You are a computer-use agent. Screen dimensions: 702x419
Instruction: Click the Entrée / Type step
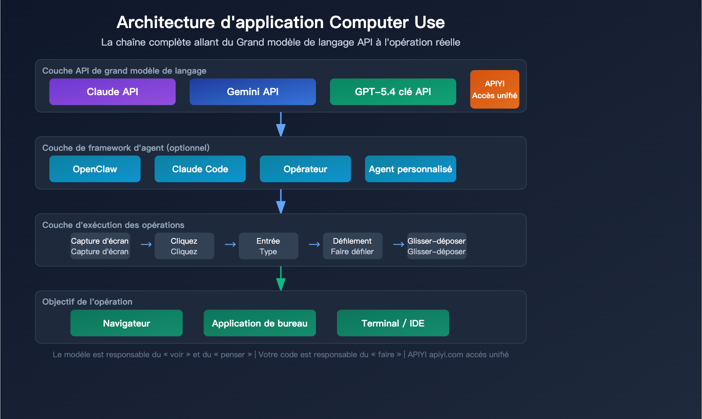click(269, 246)
